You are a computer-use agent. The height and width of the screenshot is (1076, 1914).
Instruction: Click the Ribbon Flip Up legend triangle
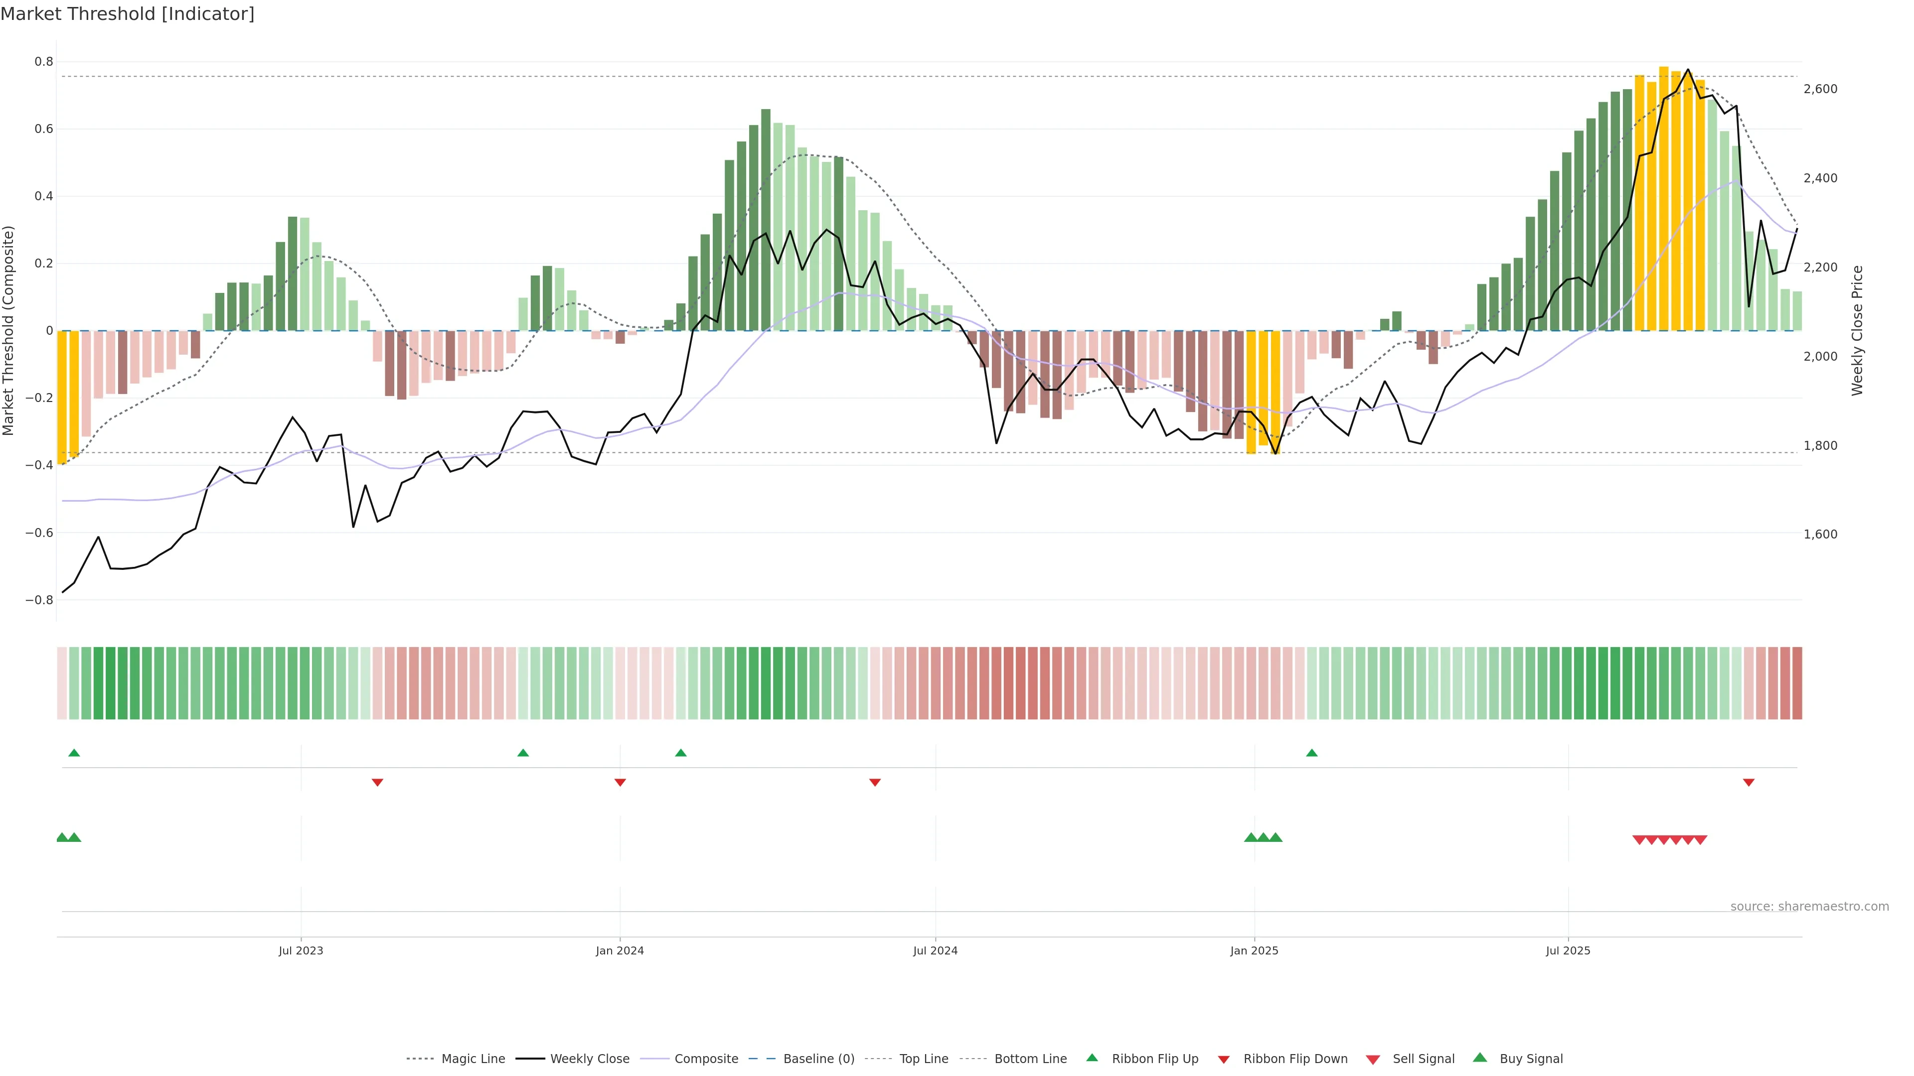coord(1092,1058)
